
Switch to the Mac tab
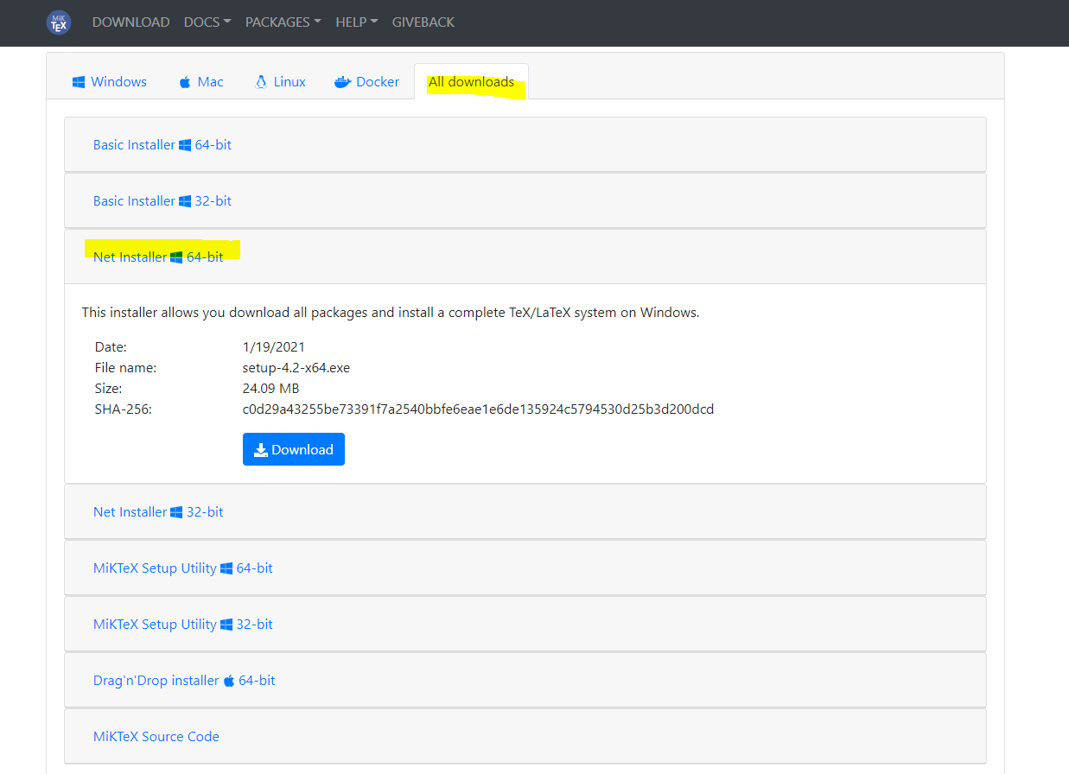pos(200,82)
